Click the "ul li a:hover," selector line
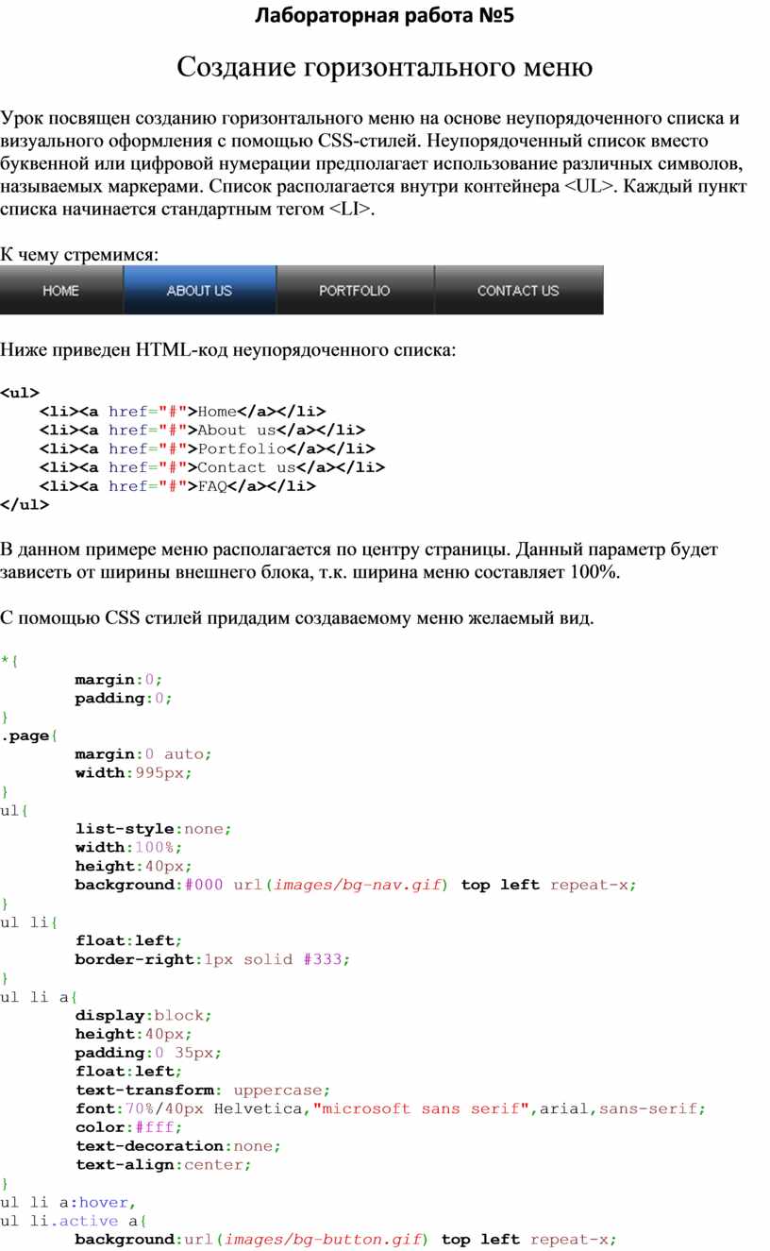770x1251 pixels. pos(68,1202)
